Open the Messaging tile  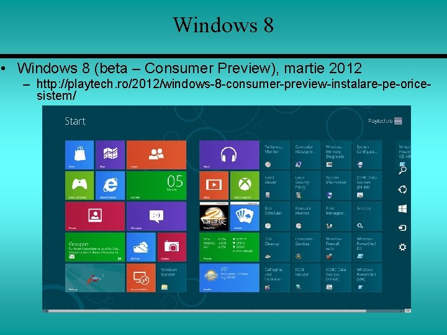coord(156,217)
